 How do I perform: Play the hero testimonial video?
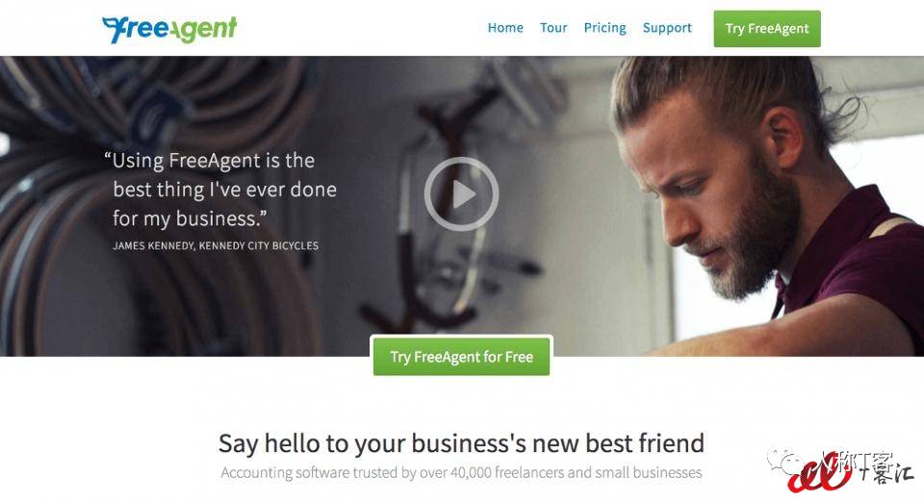click(x=461, y=193)
